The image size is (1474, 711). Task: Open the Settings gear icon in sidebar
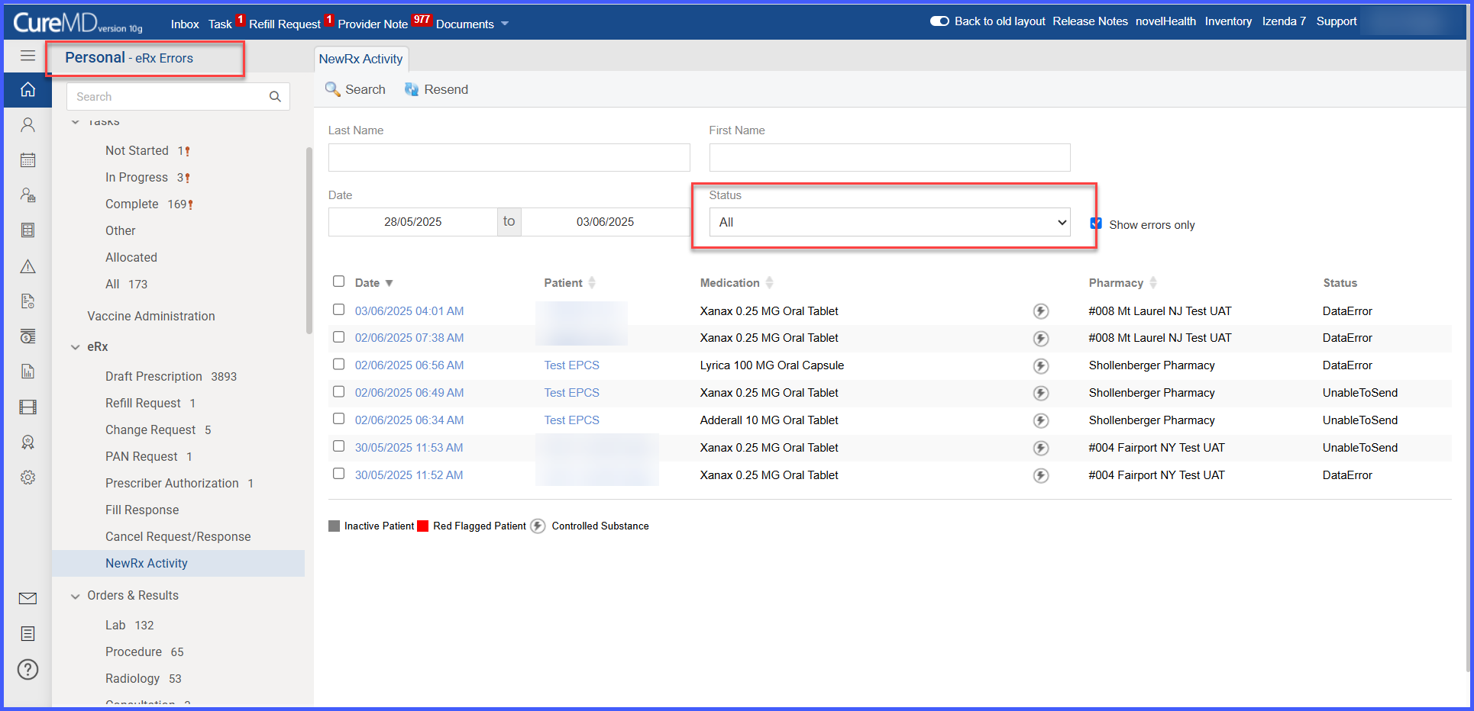coord(27,478)
